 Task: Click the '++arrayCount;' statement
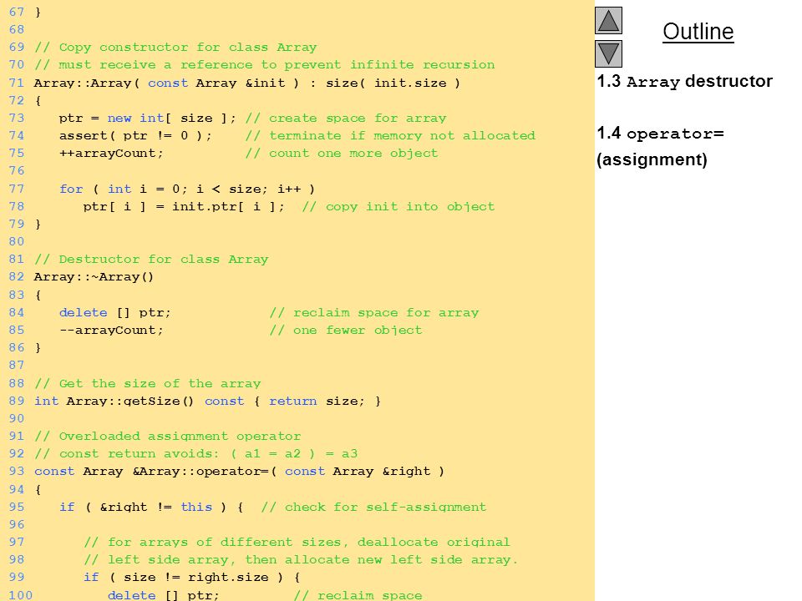(111, 154)
